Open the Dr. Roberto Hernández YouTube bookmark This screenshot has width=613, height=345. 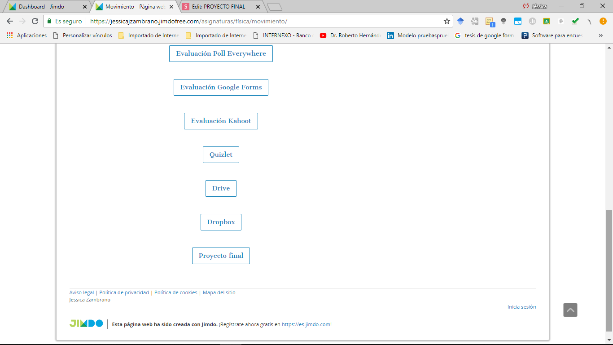pyautogui.click(x=350, y=35)
